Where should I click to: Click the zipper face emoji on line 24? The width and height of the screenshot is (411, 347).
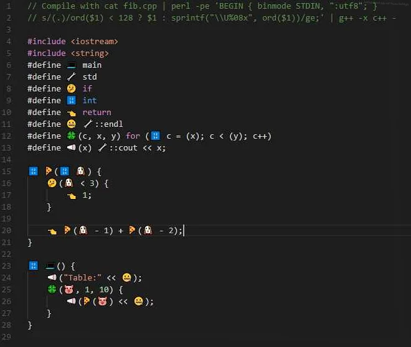[127, 277]
